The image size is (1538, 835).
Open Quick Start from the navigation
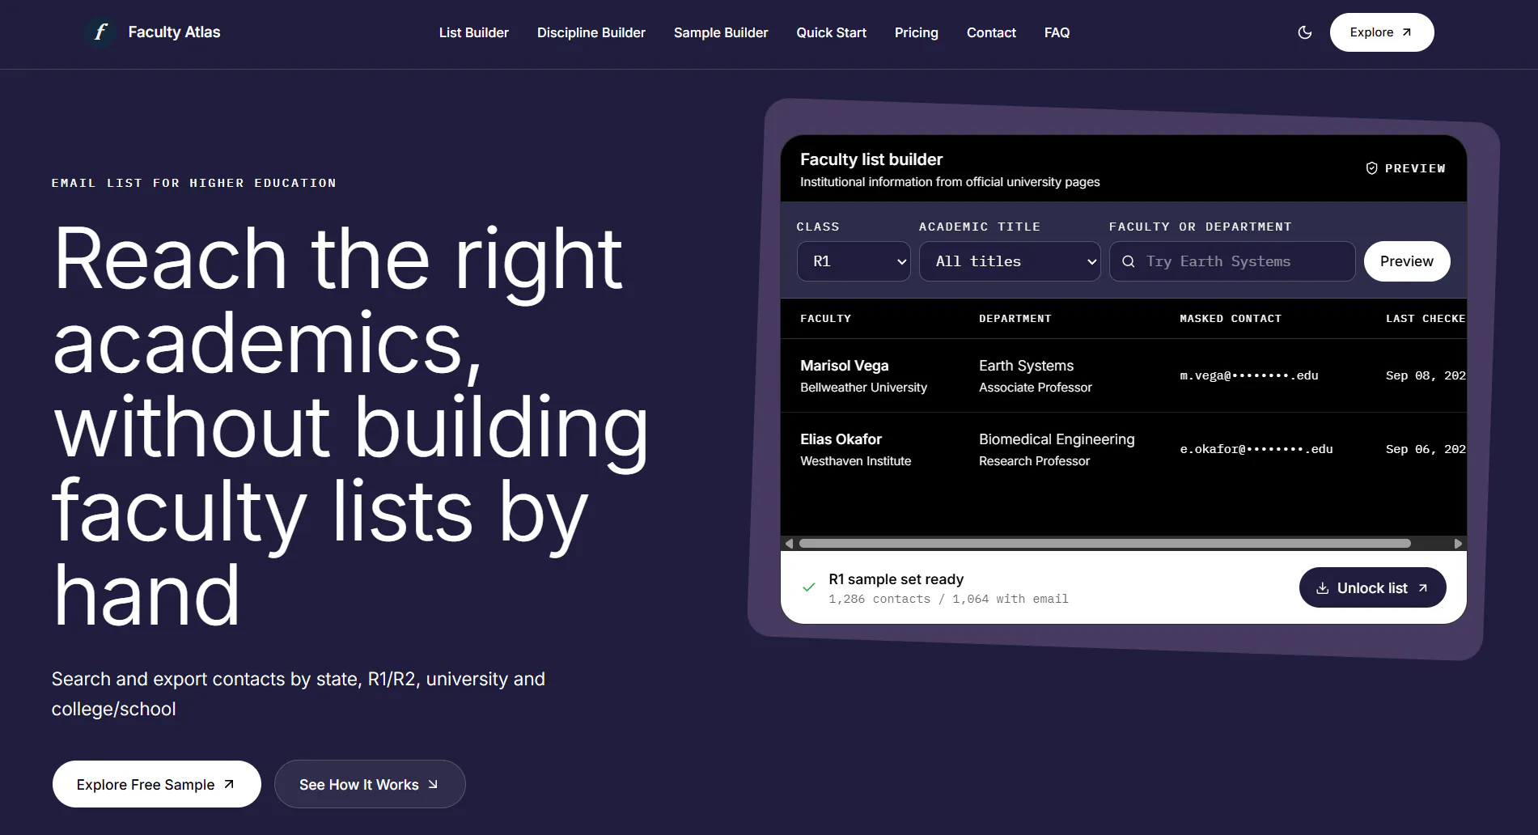tap(831, 33)
